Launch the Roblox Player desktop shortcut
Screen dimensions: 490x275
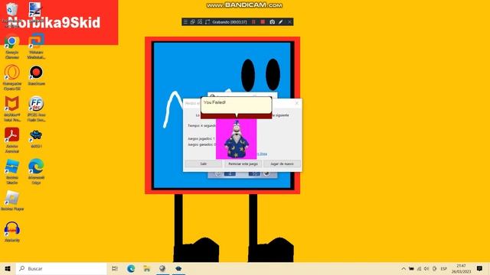tap(12, 200)
